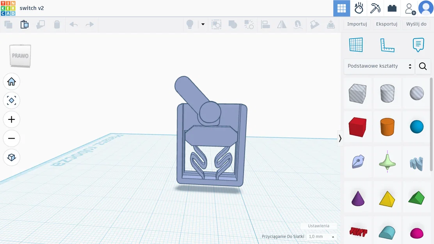
Task: Click the Paste clipboard icon
Action: pyautogui.click(x=24, y=24)
